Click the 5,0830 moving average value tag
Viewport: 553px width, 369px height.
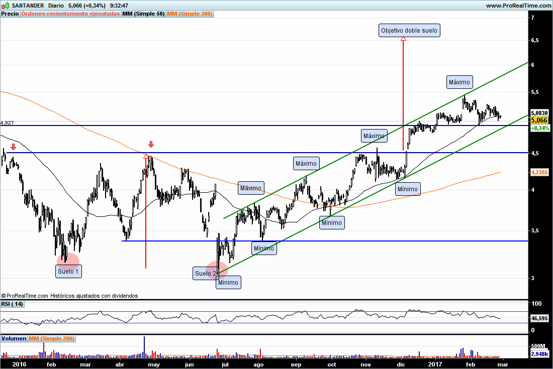(x=539, y=113)
